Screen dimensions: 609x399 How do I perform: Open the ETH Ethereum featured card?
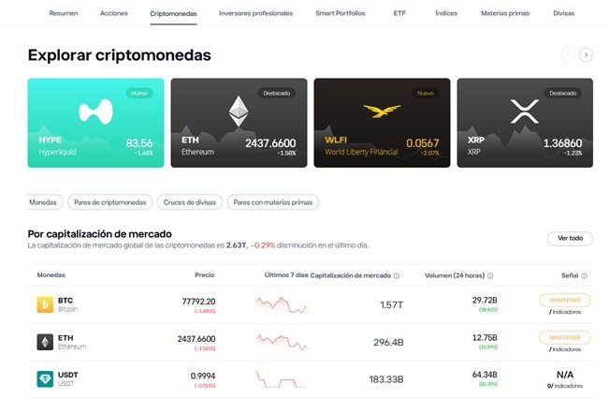[239, 123]
